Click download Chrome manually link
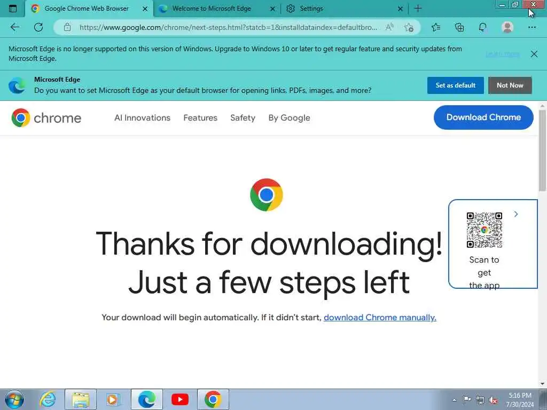This screenshot has height=410, width=547. click(380, 317)
